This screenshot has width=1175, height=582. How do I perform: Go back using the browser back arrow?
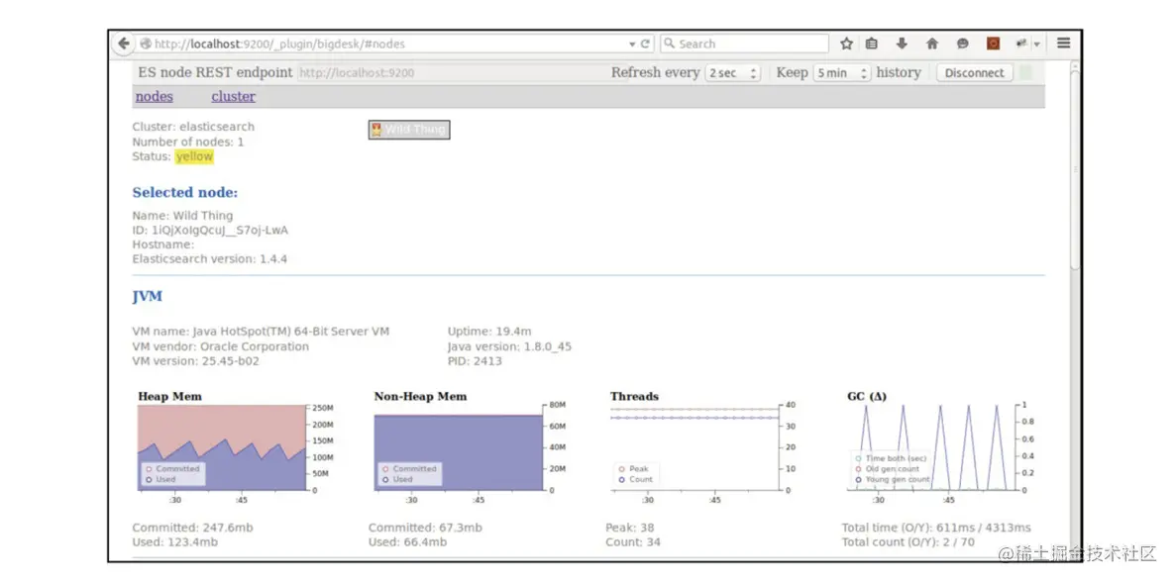(123, 44)
